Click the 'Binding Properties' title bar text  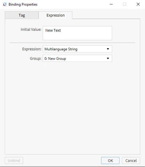click(x=23, y=4)
